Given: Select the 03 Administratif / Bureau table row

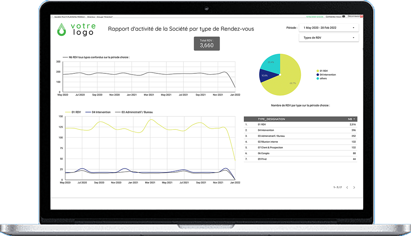Looking at the screenshot, I should pos(301,136).
